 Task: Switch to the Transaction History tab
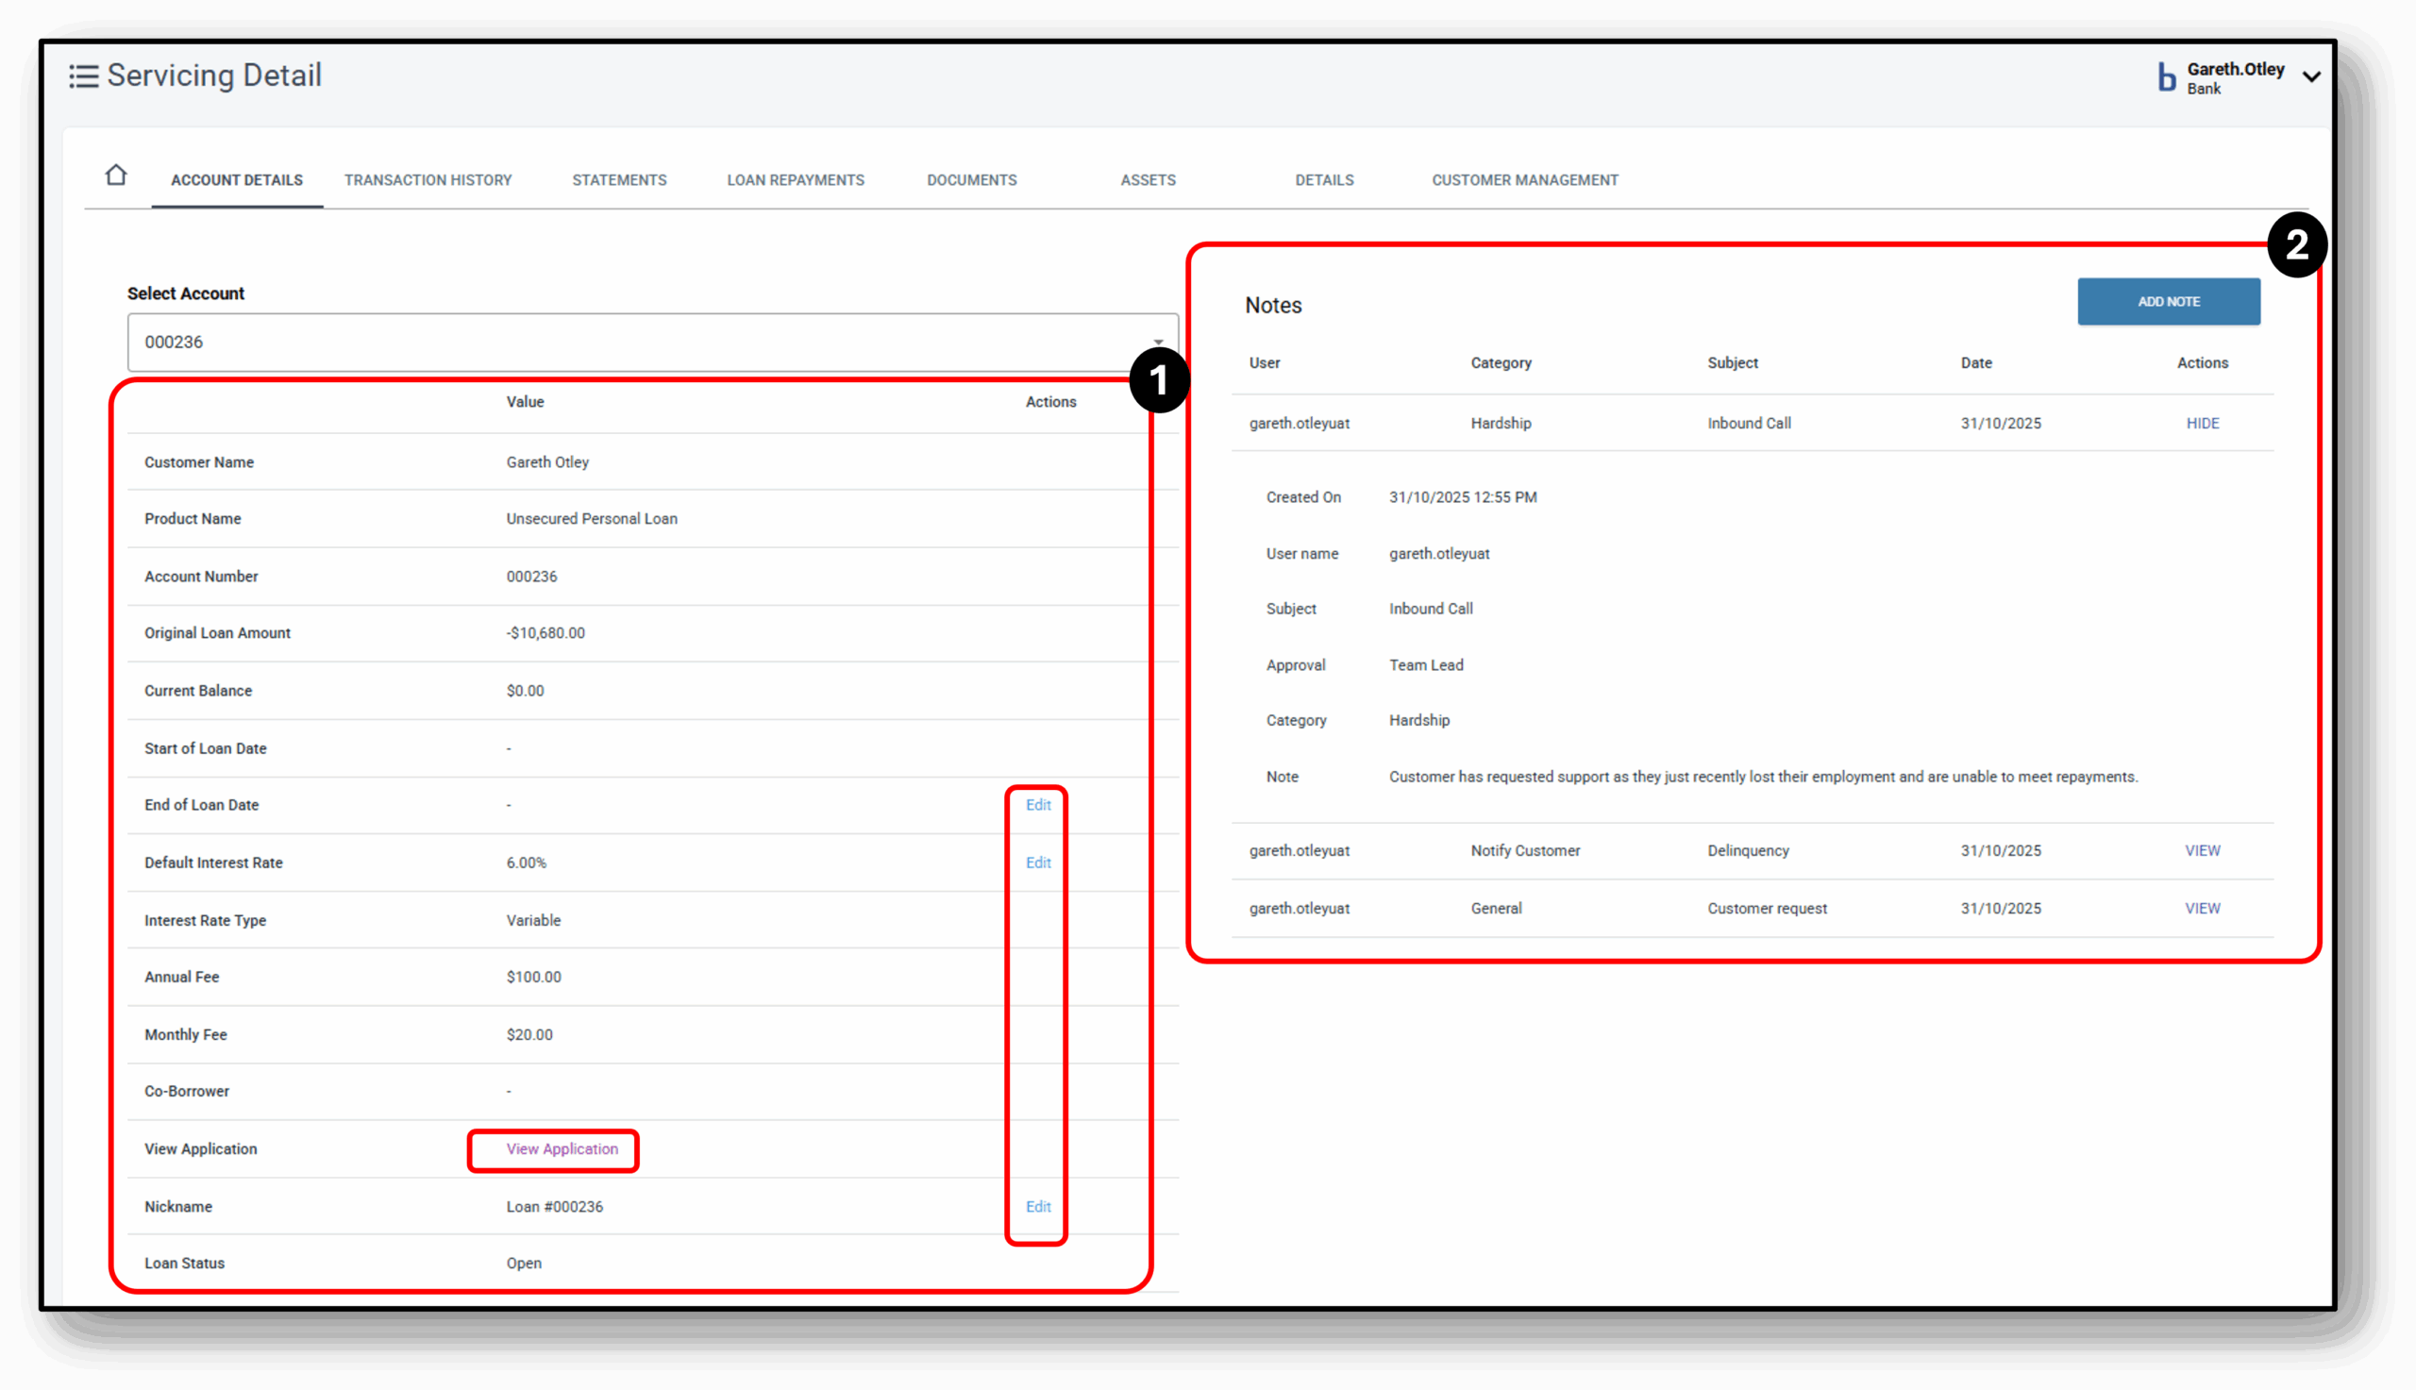(428, 179)
